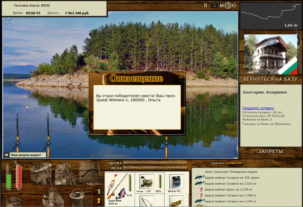Open the keepnet fish cage icon

point(89,173)
